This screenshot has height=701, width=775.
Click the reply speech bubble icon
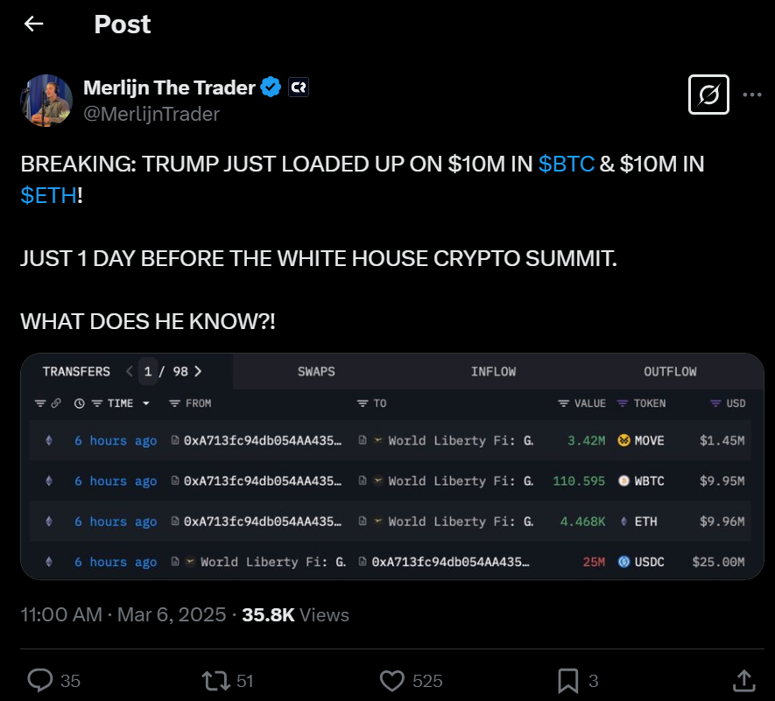click(40, 680)
